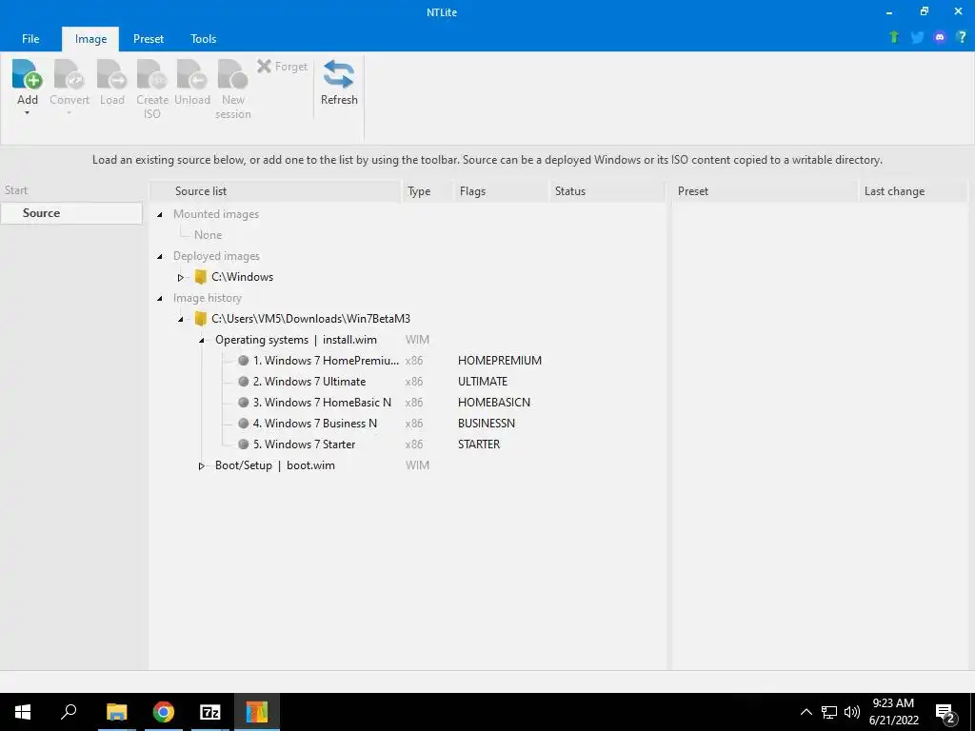Click the Forget button

(x=282, y=67)
